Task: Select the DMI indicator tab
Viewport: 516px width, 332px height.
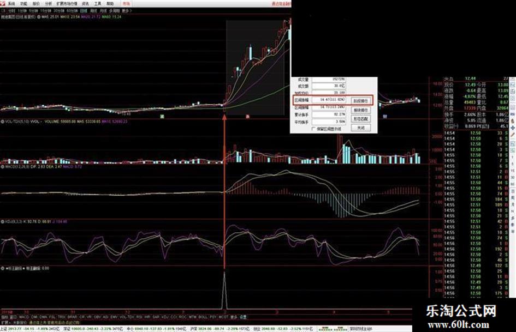Action: (34, 317)
